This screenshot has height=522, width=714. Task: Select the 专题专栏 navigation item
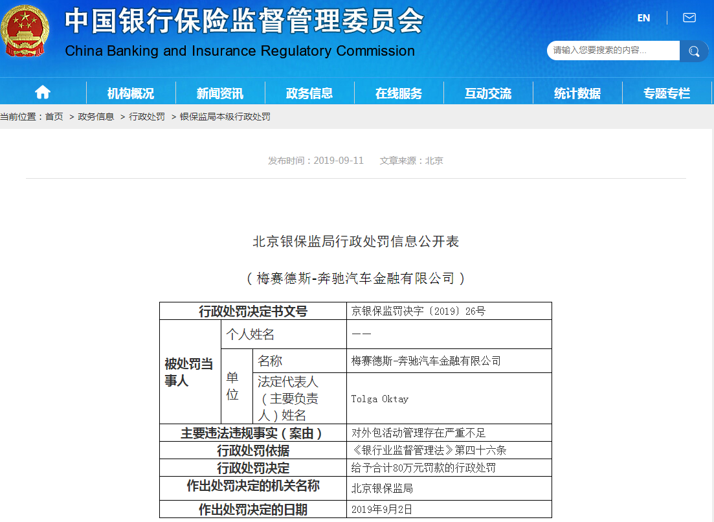coord(667,93)
